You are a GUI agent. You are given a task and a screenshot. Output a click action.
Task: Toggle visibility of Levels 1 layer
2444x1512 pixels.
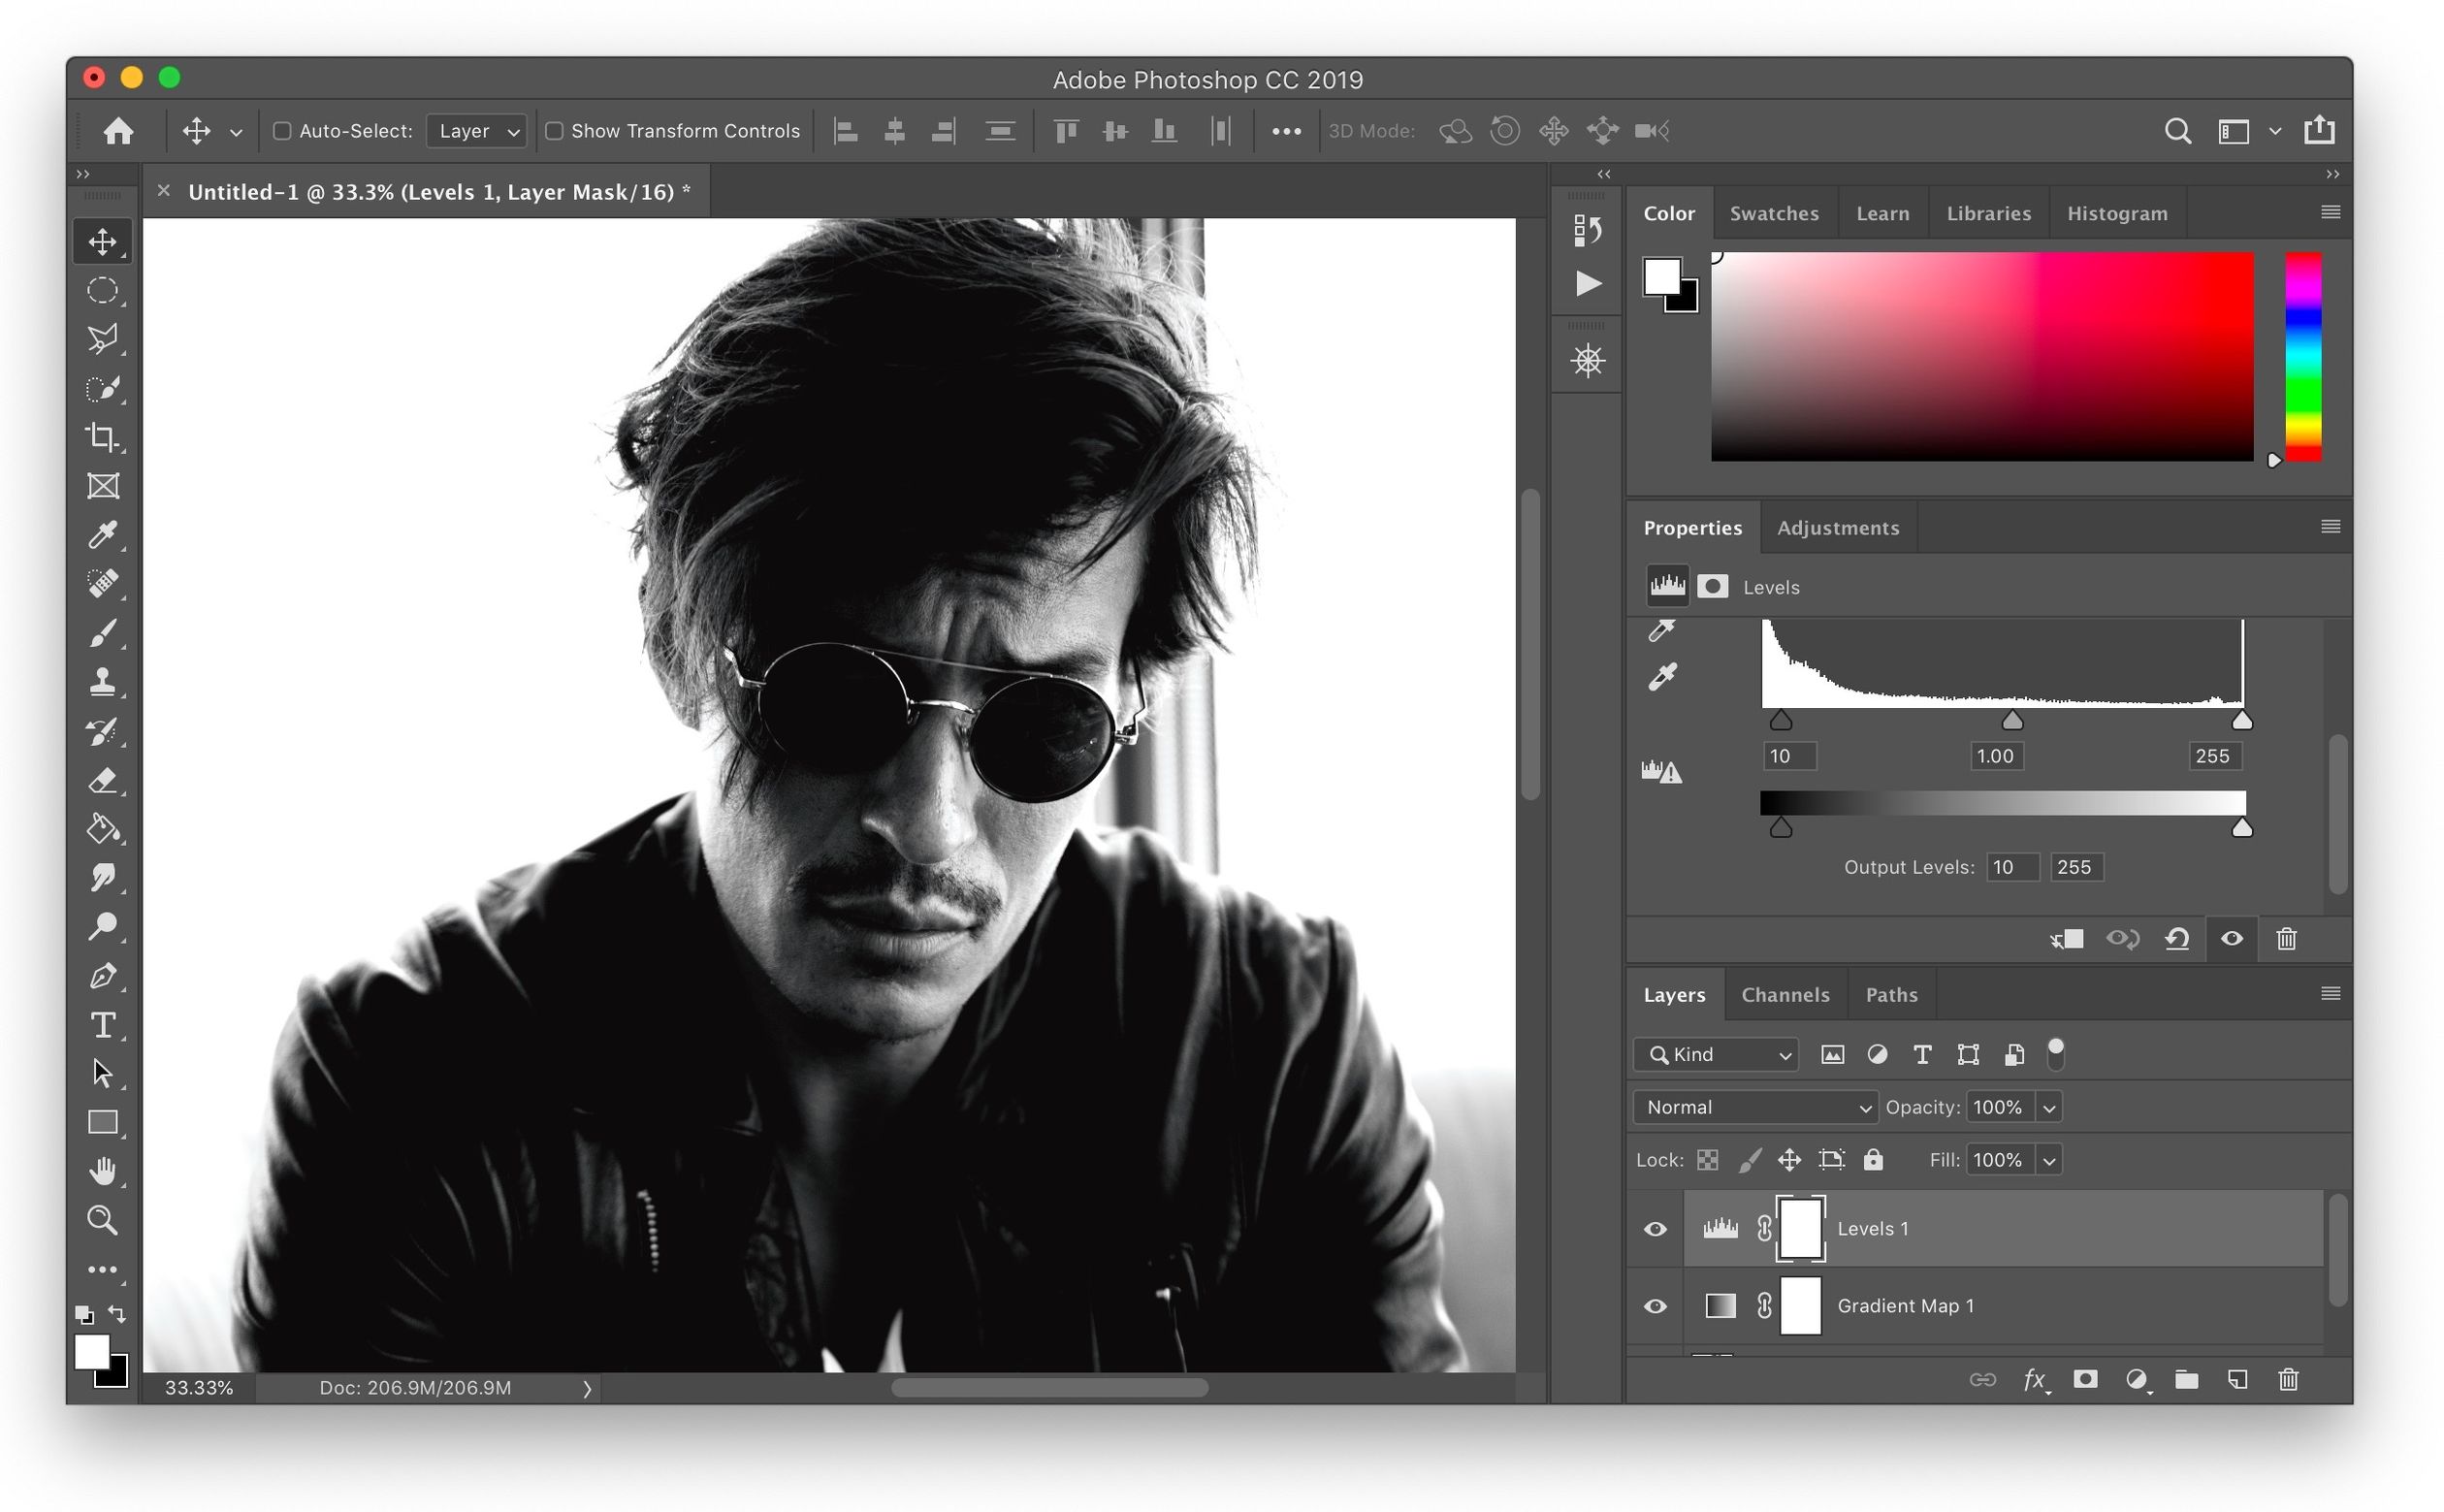[1654, 1226]
